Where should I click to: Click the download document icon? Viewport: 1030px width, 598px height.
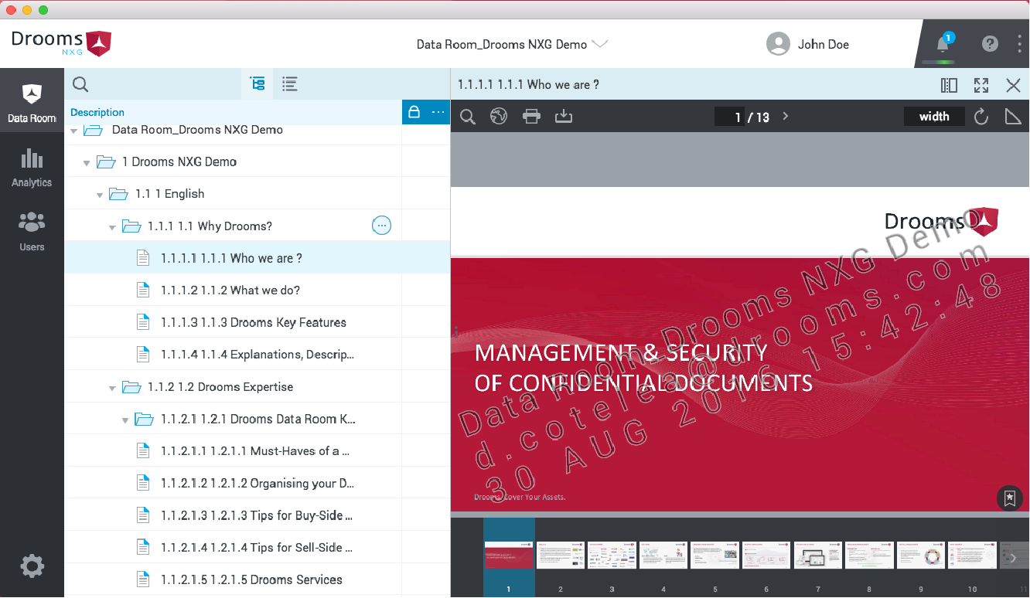pyautogui.click(x=564, y=117)
